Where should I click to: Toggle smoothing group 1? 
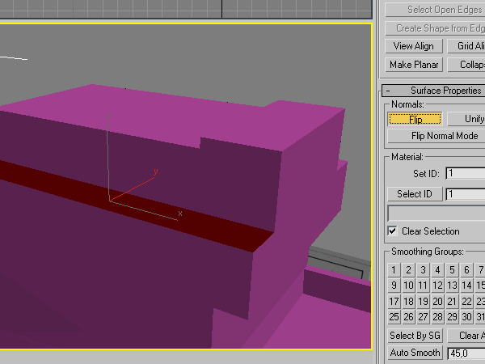coord(394,270)
